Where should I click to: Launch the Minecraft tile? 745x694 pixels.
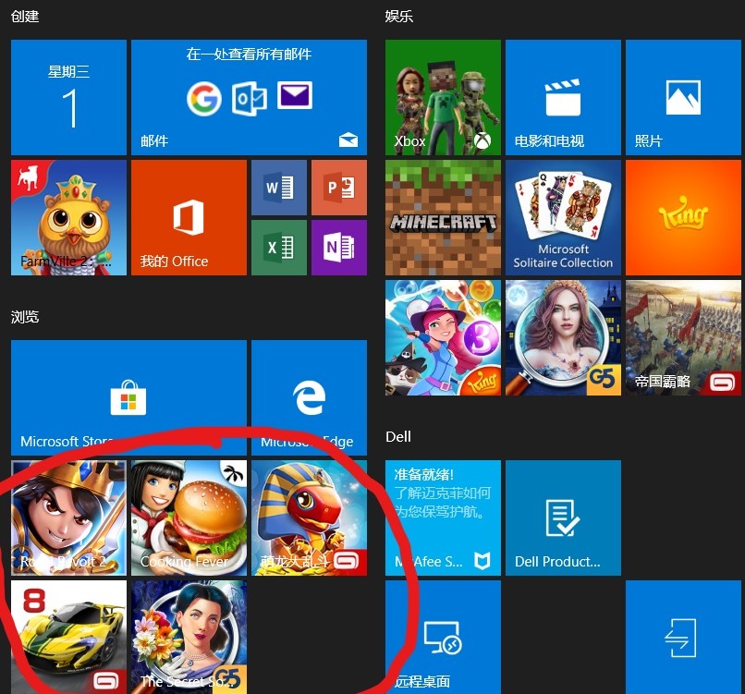point(443,217)
